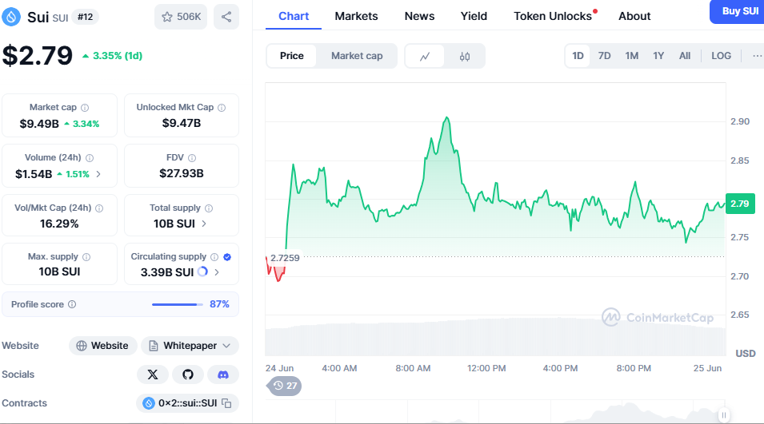Expand the Whitepaper dropdown

(190, 346)
